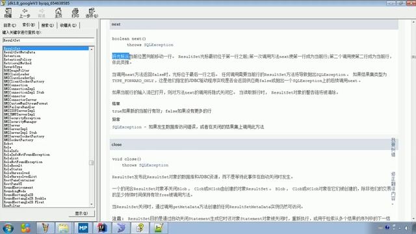Select "RMIConnection" in the index list
Screen dimensions: 416x234
[16, 85]
